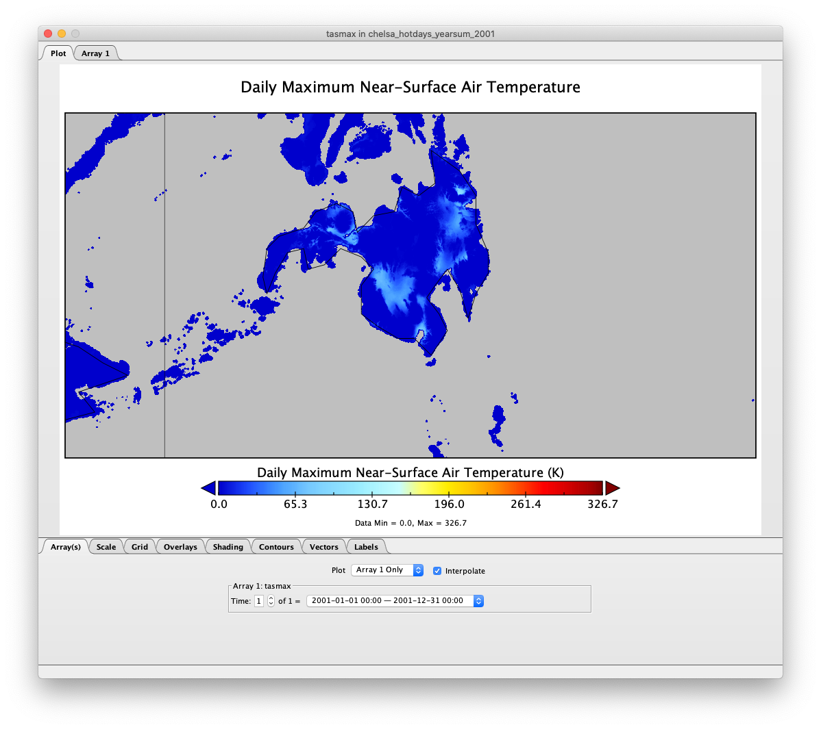Switch to the Array 1 tab

pyautogui.click(x=95, y=53)
